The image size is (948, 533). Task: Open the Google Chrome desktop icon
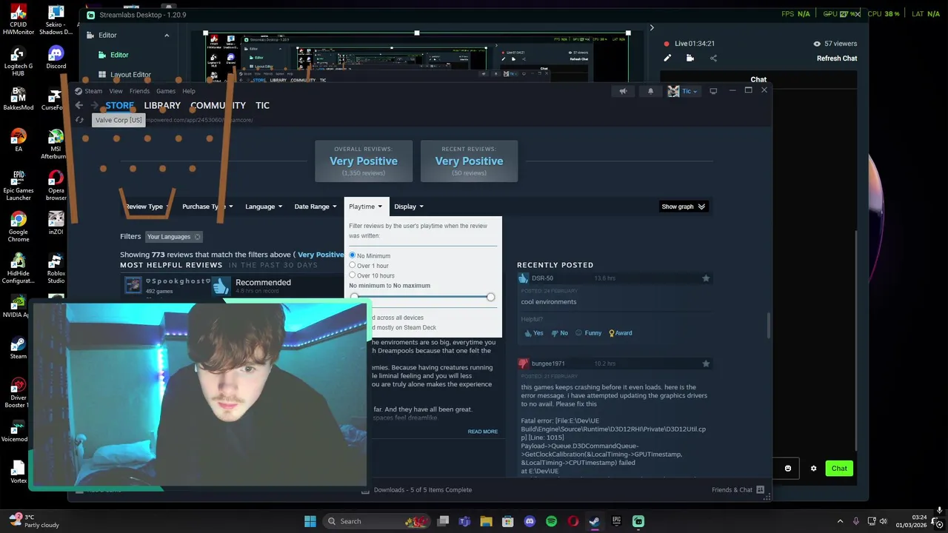[19, 227]
